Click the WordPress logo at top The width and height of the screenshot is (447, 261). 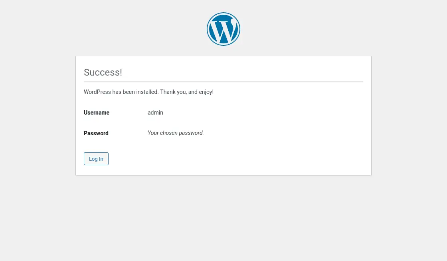[223, 29]
